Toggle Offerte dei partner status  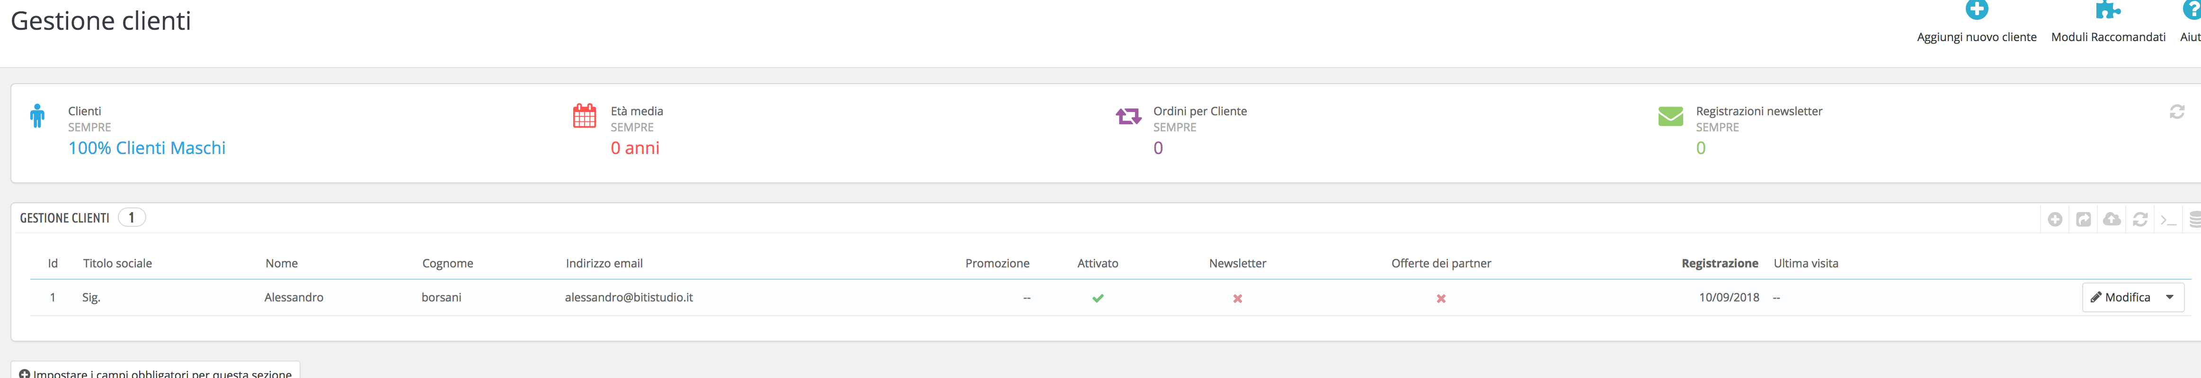click(1440, 299)
